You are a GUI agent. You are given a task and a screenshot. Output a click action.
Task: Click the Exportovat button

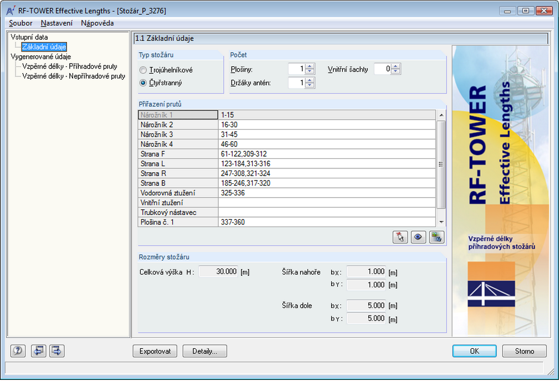coord(155,351)
